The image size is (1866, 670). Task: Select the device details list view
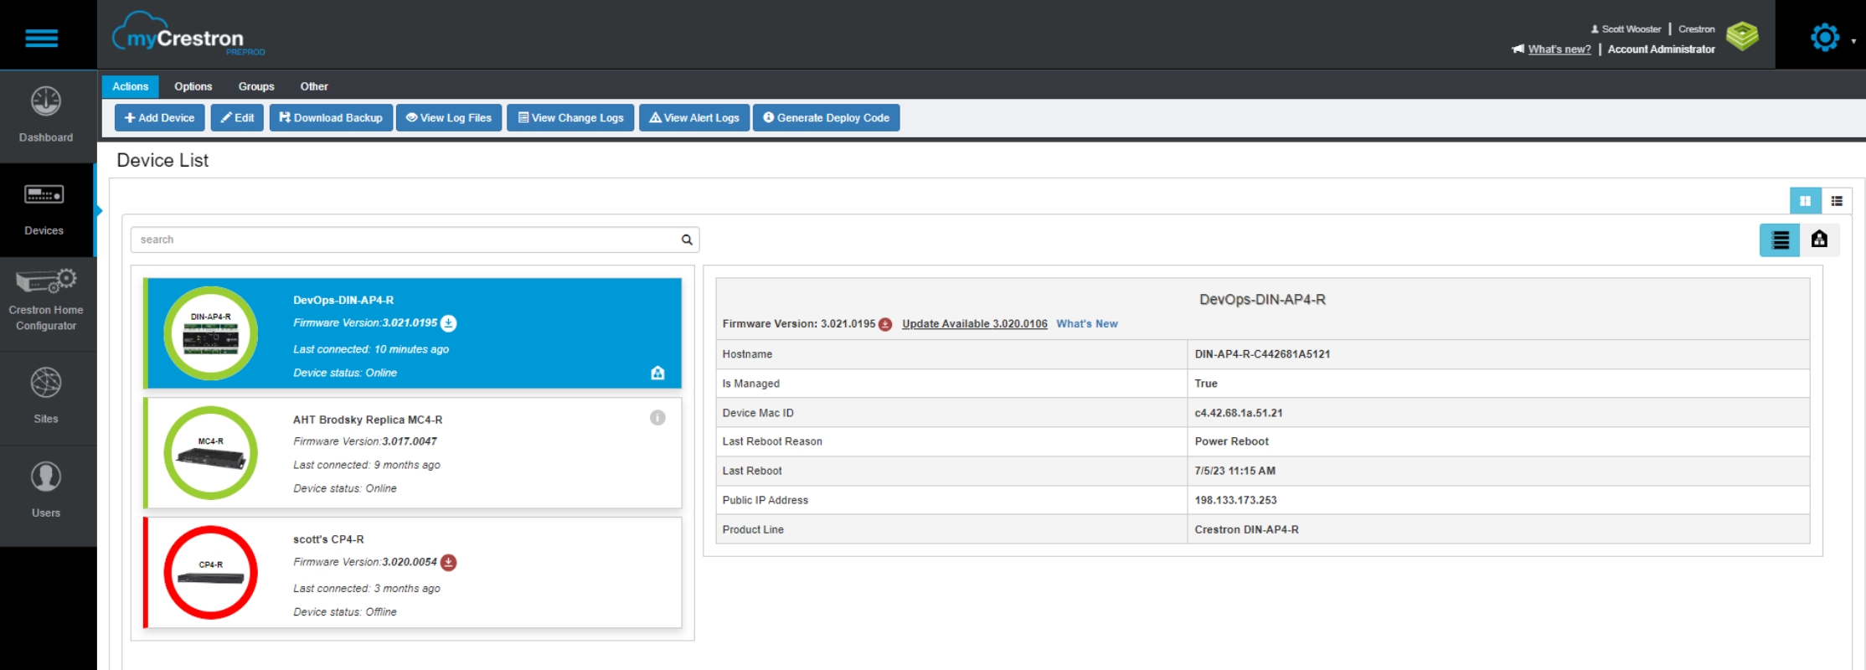(x=1780, y=240)
